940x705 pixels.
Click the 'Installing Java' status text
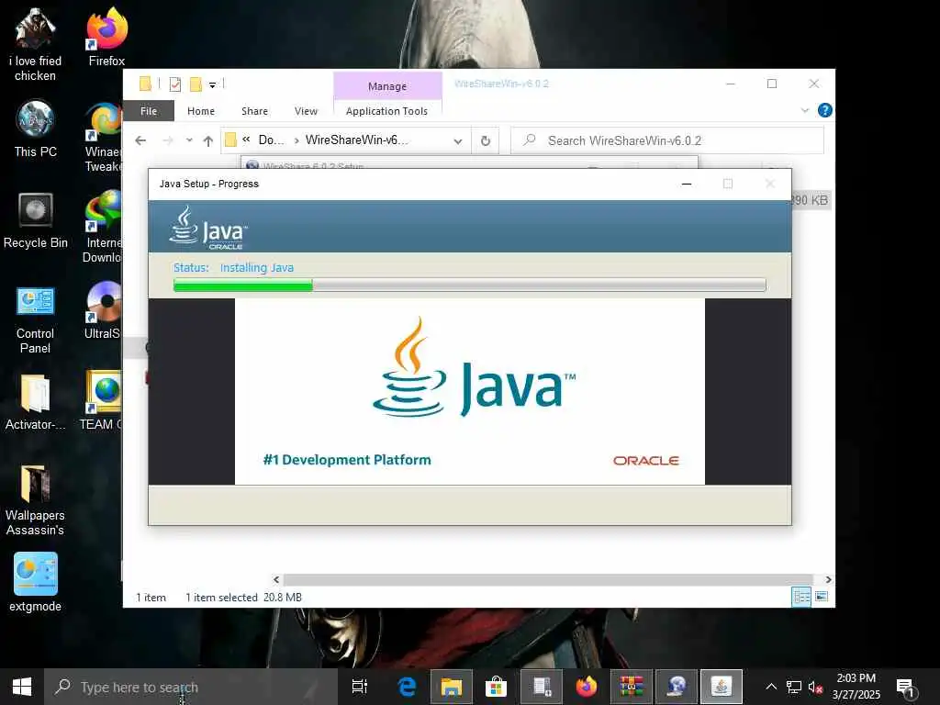coord(257,268)
